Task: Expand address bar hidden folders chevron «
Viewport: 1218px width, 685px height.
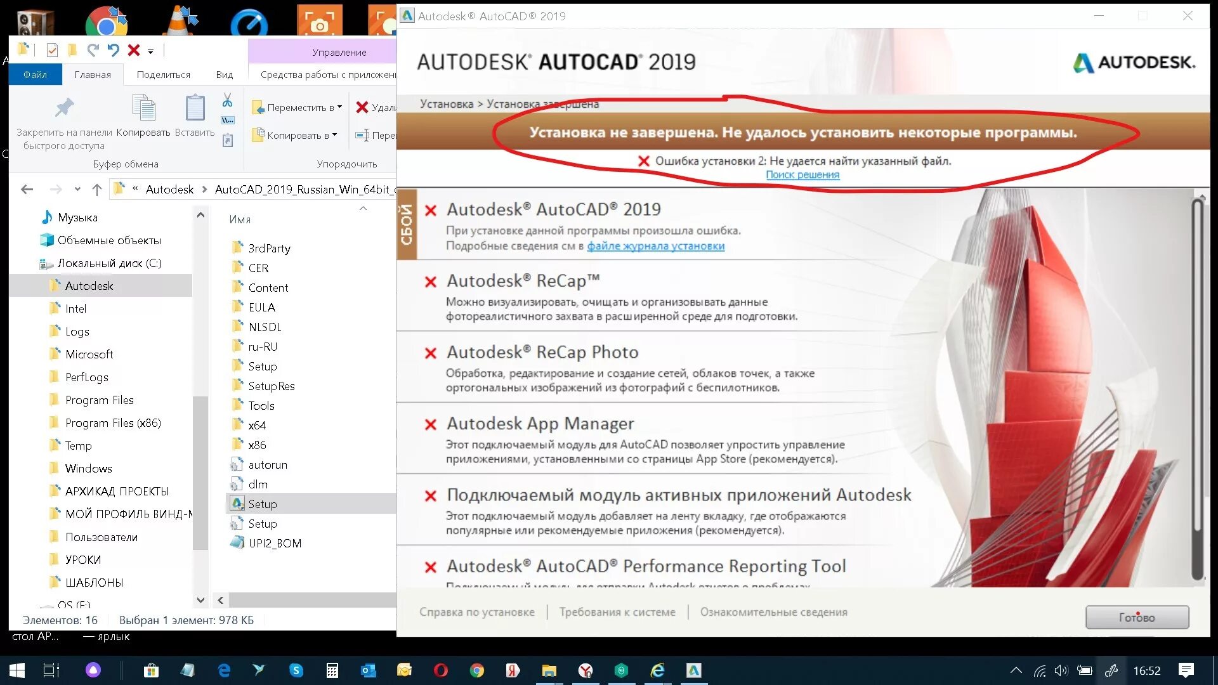Action: click(135, 188)
